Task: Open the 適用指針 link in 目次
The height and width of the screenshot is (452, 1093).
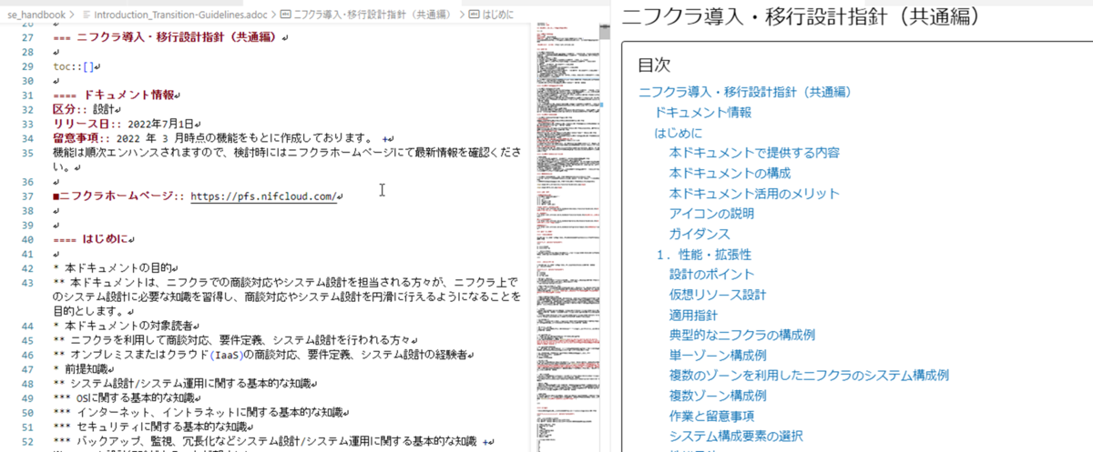Action: pos(693,316)
